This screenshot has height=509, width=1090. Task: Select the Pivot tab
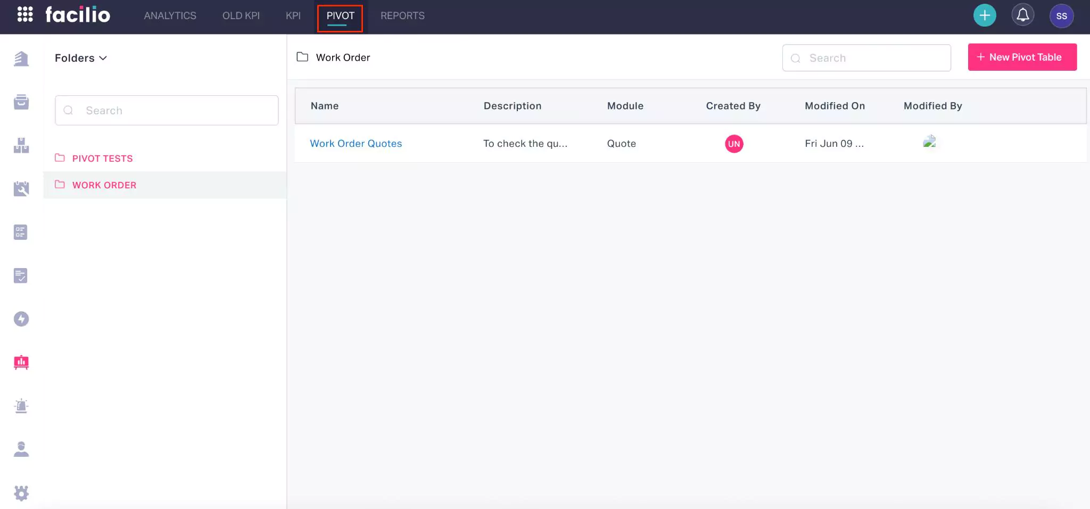(x=340, y=16)
